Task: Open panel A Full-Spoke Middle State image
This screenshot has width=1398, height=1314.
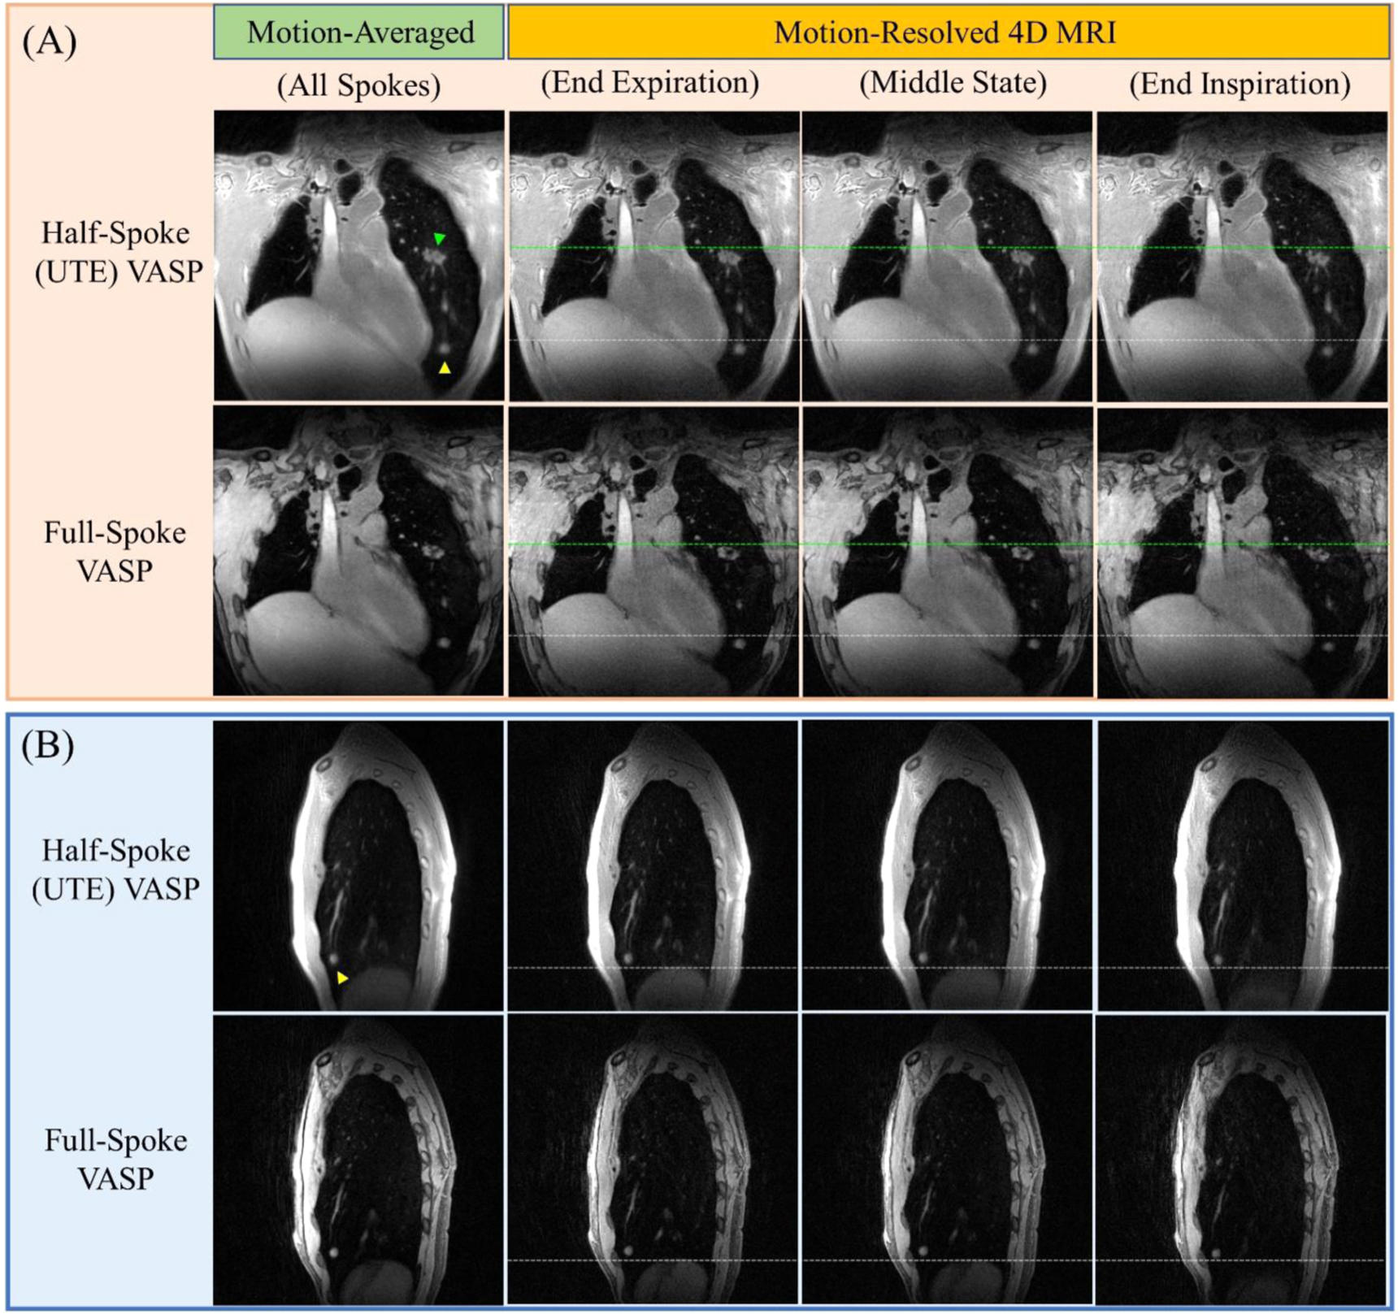Action: coord(948,551)
